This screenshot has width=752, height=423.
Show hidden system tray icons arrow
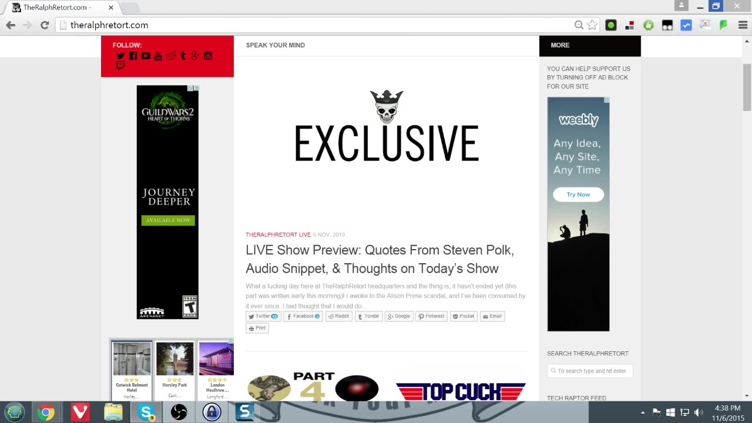pyautogui.click(x=643, y=412)
